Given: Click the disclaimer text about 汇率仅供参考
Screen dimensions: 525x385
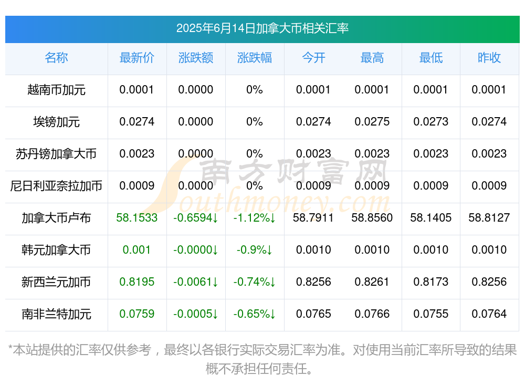Looking at the screenshot, I should [x=262, y=359].
